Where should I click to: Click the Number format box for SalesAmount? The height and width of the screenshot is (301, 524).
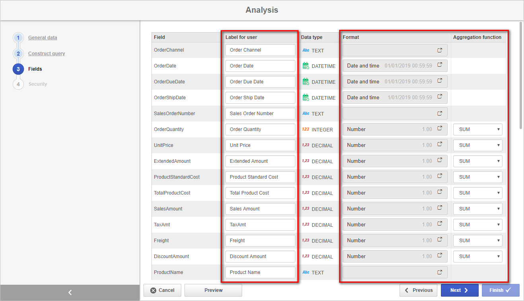(x=395, y=209)
